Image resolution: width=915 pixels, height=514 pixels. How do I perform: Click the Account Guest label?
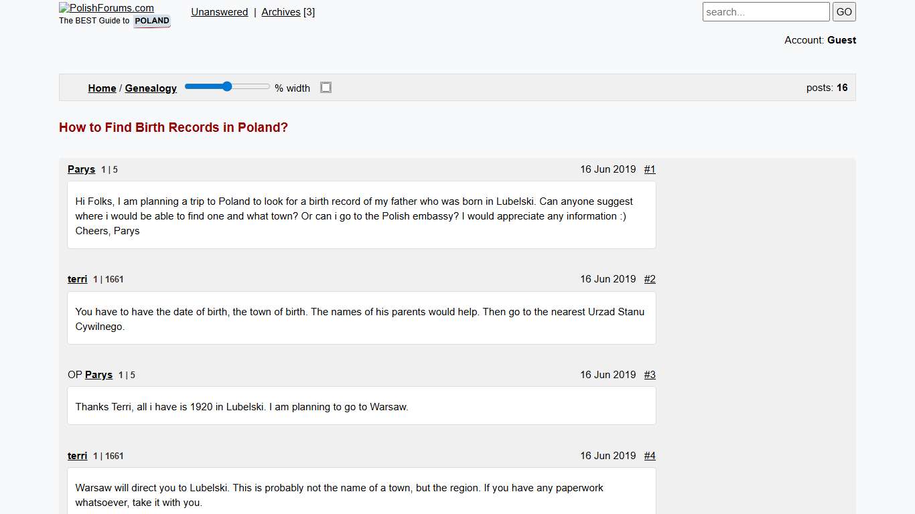pos(820,40)
